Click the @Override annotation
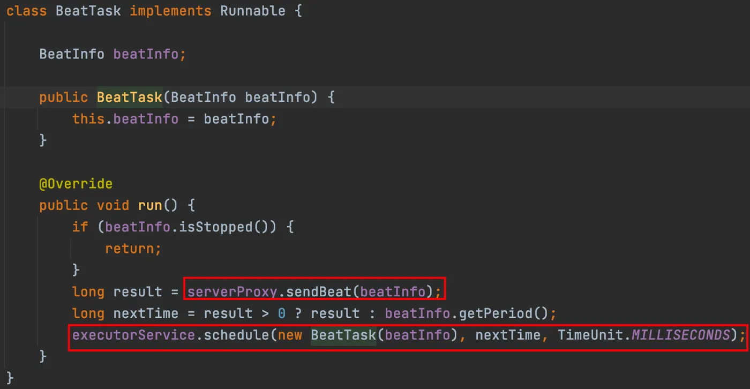This screenshot has height=389, width=750. pyautogui.click(x=76, y=184)
